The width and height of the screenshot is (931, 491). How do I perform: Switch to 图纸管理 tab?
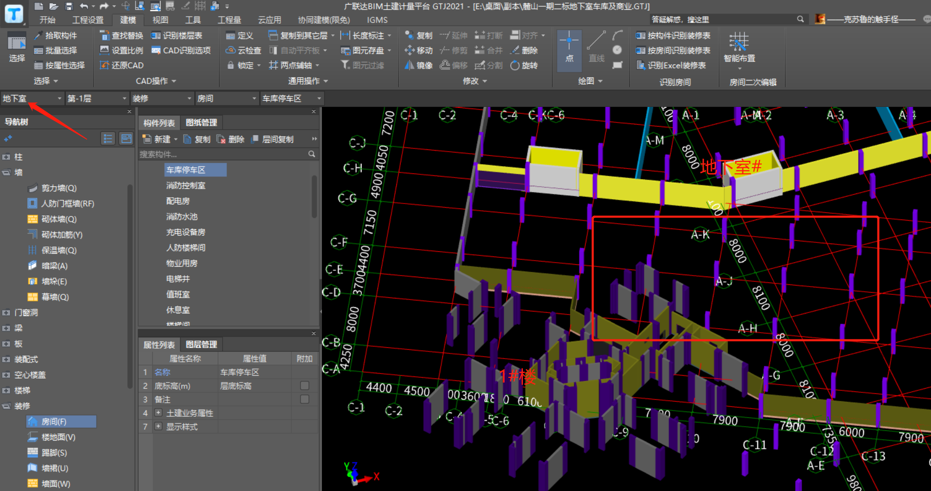(x=201, y=122)
